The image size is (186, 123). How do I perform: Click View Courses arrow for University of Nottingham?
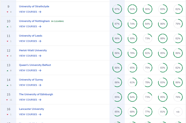tap(40, 27)
